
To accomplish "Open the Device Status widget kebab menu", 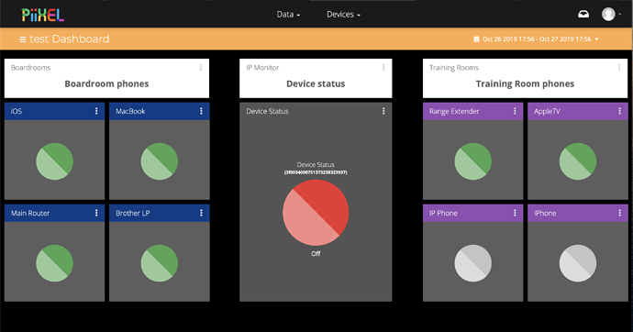I will coord(383,111).
